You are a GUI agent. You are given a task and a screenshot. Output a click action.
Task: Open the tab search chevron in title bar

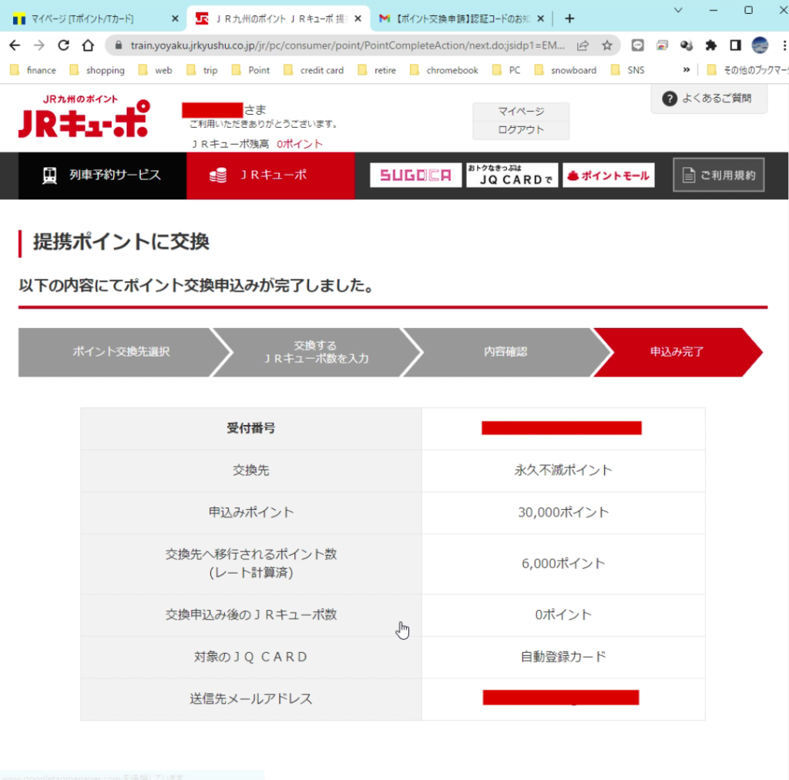coord(678,10)
